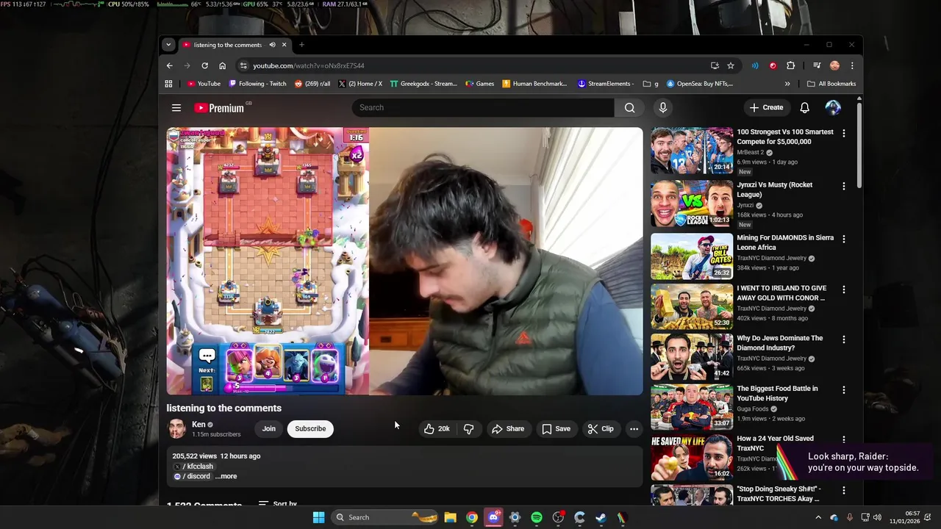This screenshot has height=529, width=941.
Task: Open Steam from the taskbar
Action: point(601,517)
